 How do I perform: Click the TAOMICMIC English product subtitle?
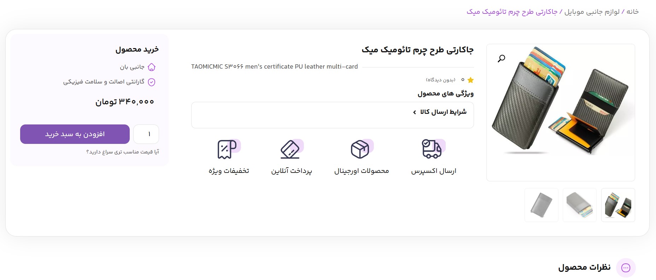(x=275, y=66)
